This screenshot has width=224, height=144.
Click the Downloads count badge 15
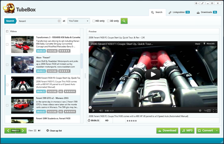(215, 12)
